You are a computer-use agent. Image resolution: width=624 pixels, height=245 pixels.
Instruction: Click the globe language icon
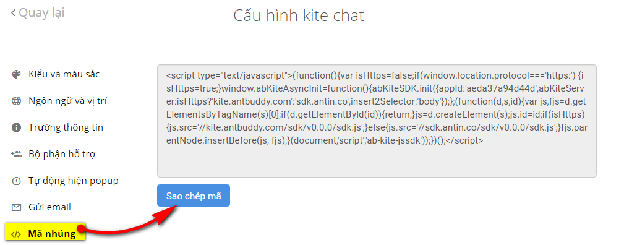tap(16, 101)
